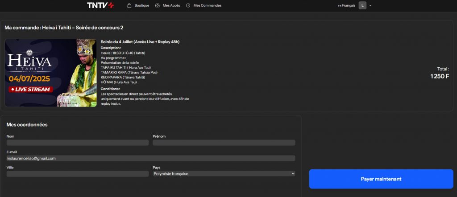Expand the user account chevron
The height and width of the screenshot is (197, 457).
coord(370,5)
